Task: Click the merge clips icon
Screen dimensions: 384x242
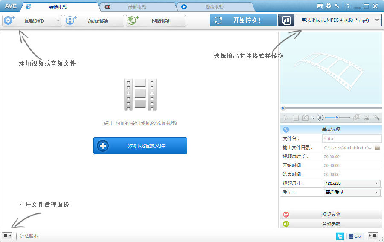Action: click(357, 118)
